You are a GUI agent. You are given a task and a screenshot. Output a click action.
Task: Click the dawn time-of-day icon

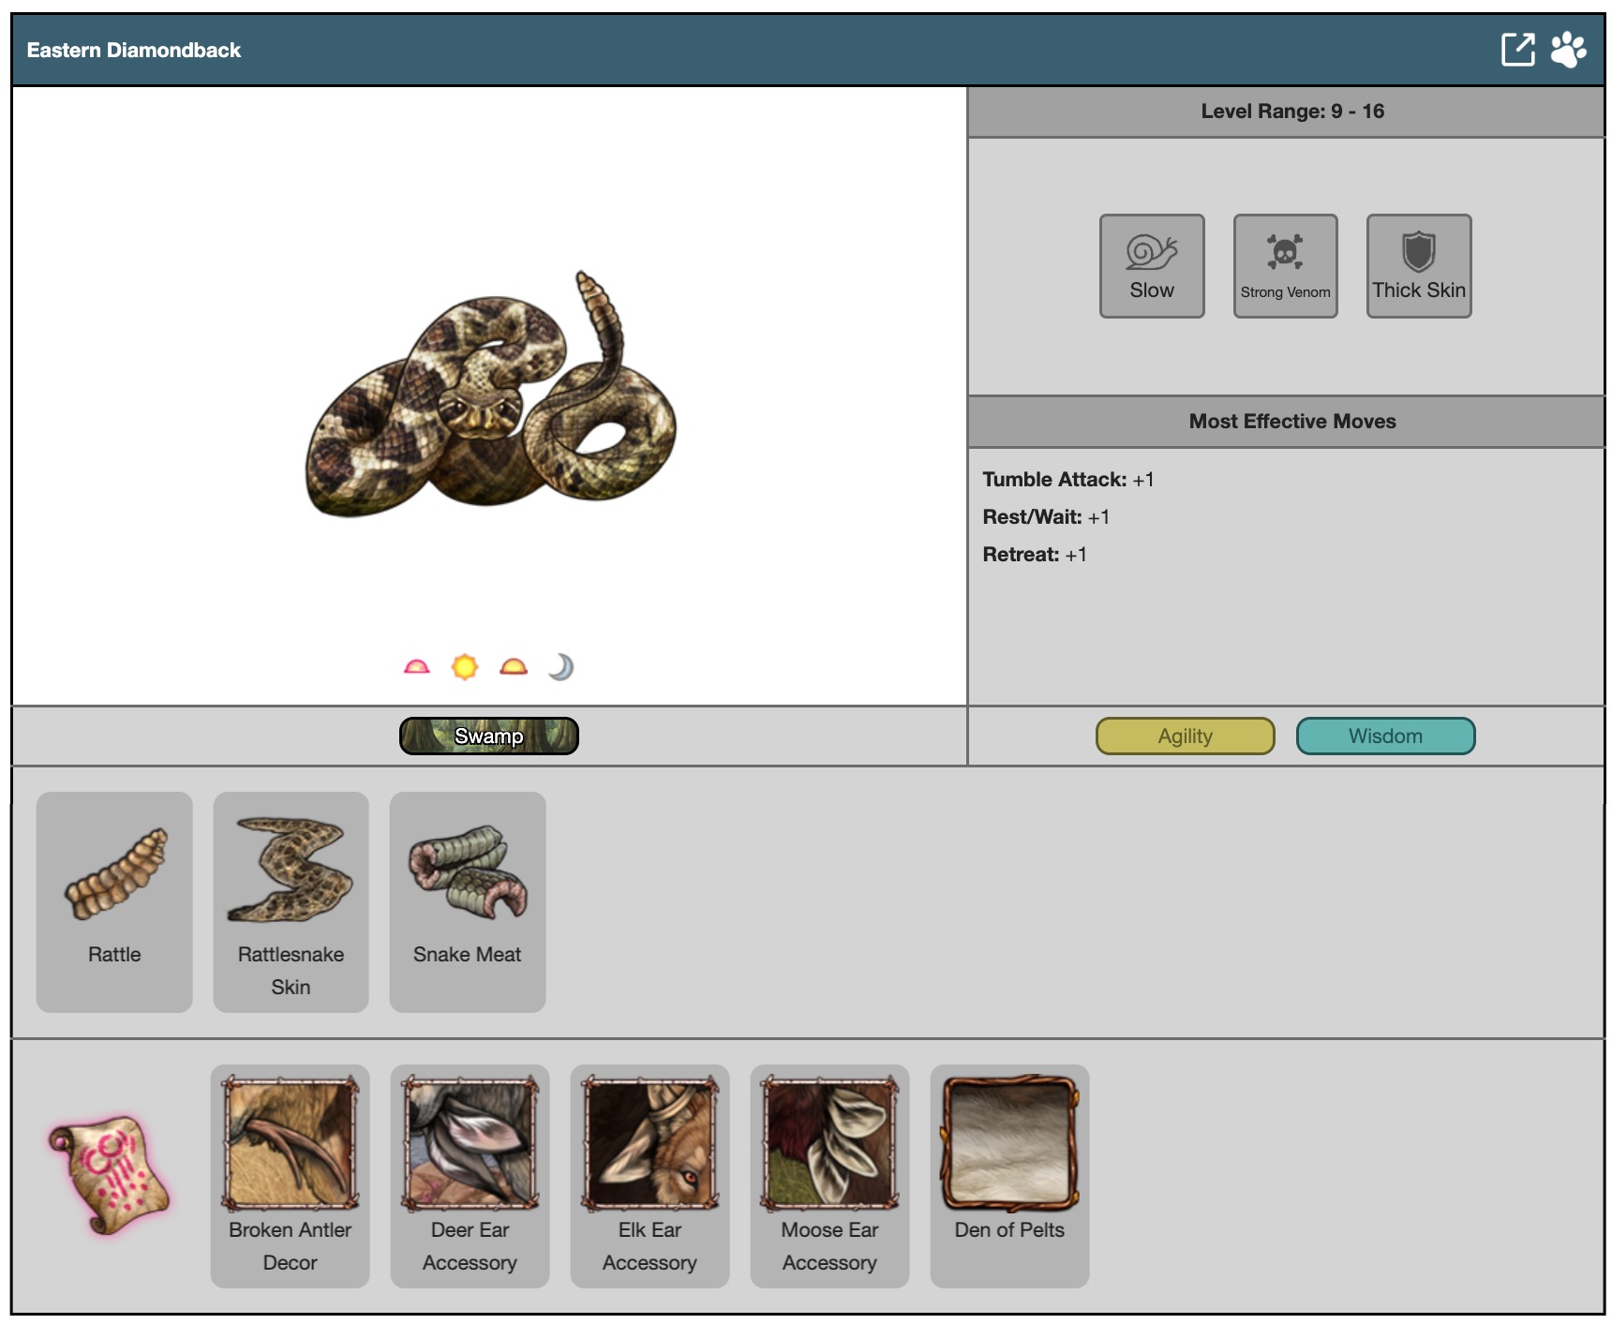click(416, 667)
